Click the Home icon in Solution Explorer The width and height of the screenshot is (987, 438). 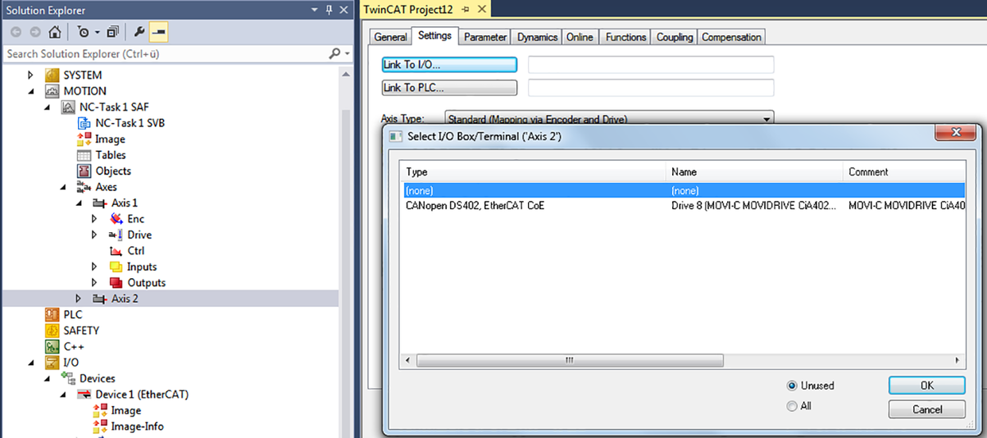54,33
